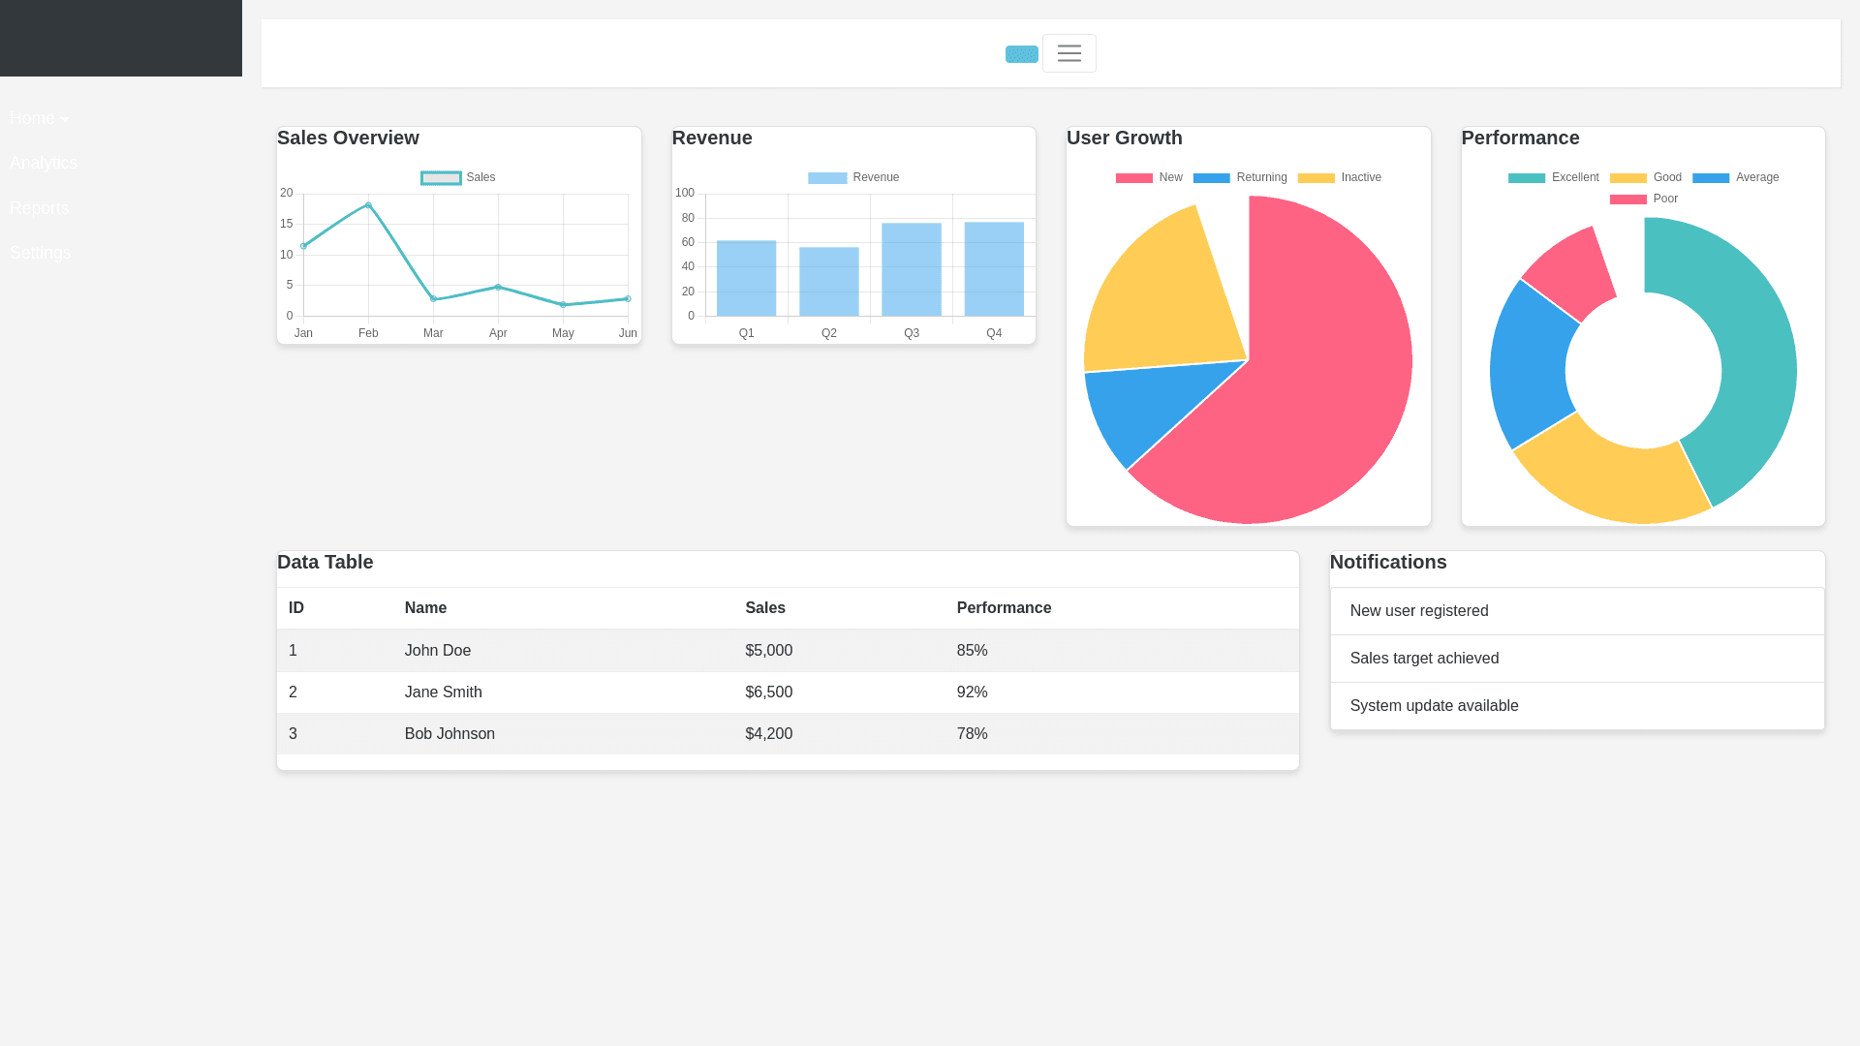Open Settings in the sidebar

coord(40,253)
